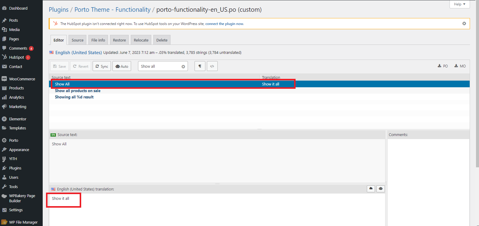Open Porto Theme - Functionality breadcrumb
This screenshot has height=226, width=479.
112,10
